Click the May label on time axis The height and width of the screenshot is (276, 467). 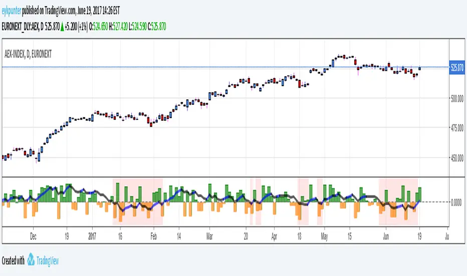click(x=324, y=234)
